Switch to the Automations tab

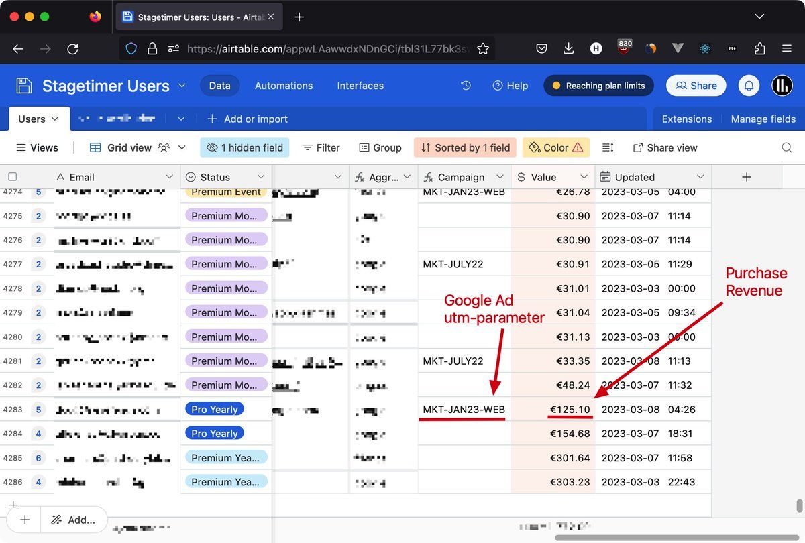284,86
